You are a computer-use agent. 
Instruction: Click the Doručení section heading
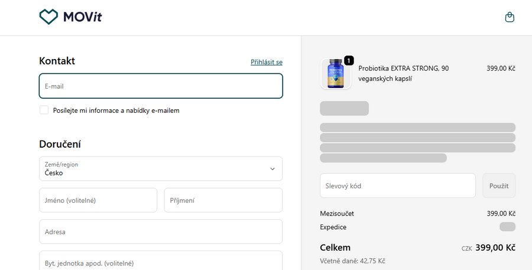coord(60,144)
